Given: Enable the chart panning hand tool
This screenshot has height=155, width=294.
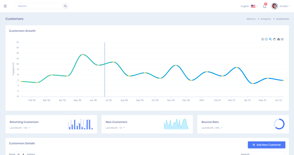Looking at the screenshot, I should (x=274, y=39).
